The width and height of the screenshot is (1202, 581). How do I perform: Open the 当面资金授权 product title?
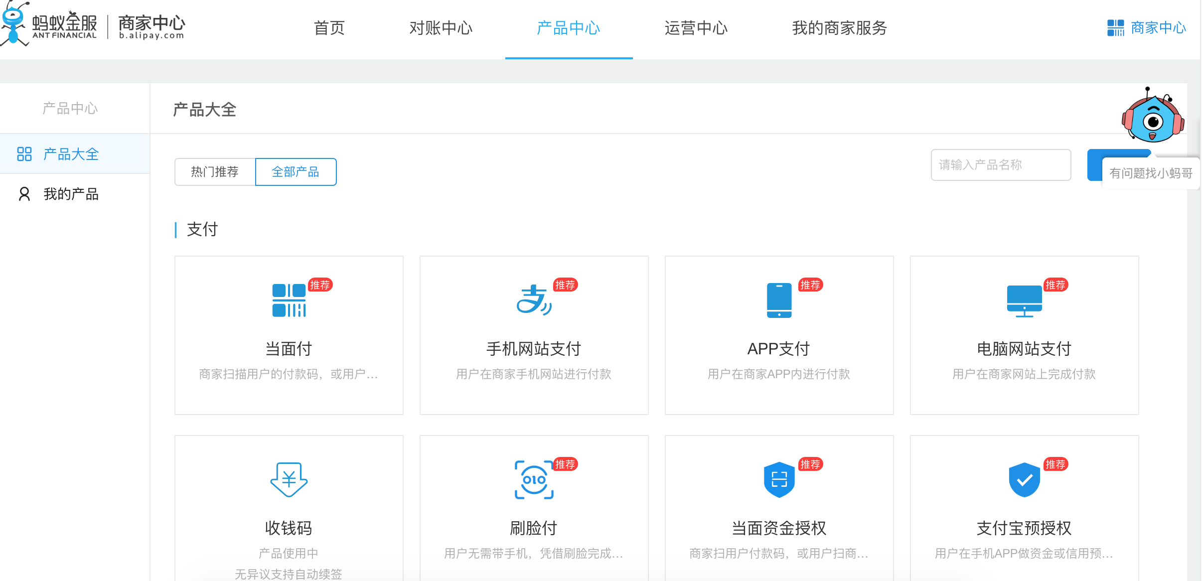coord(779,528)
